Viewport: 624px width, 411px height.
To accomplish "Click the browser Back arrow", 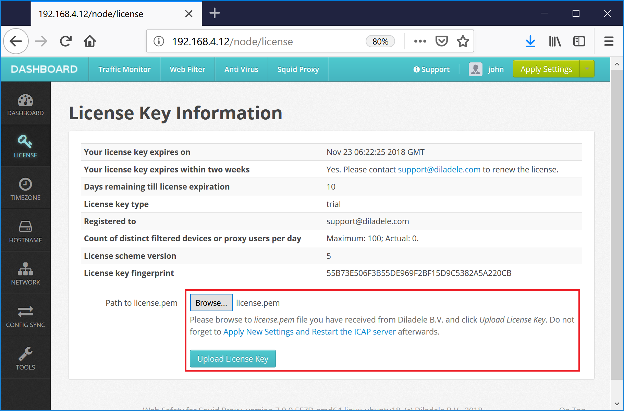I will click(x=16, y=41).
